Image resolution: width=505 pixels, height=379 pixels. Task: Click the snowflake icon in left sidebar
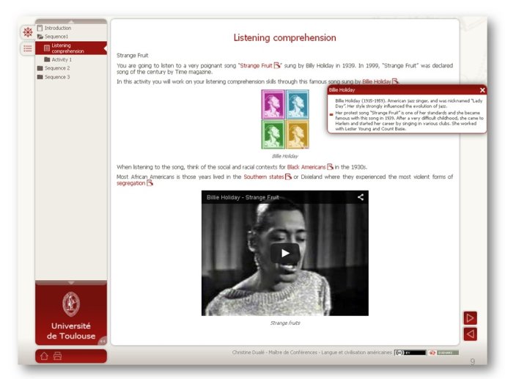coord(28,32)
